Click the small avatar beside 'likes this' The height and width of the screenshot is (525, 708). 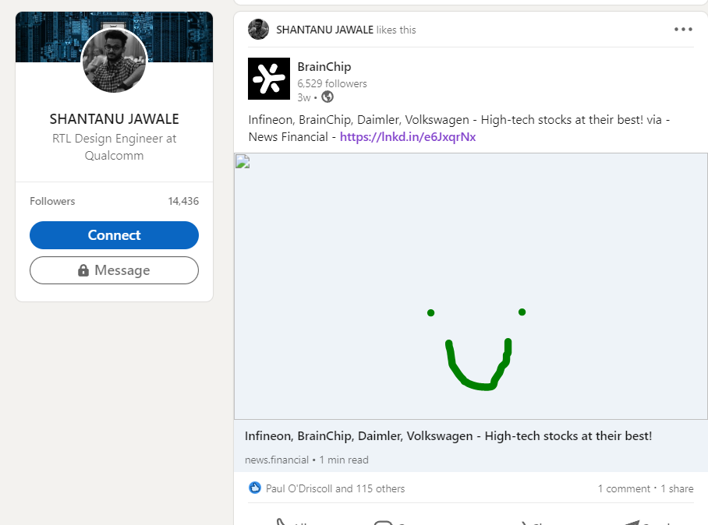click(258, 30)
